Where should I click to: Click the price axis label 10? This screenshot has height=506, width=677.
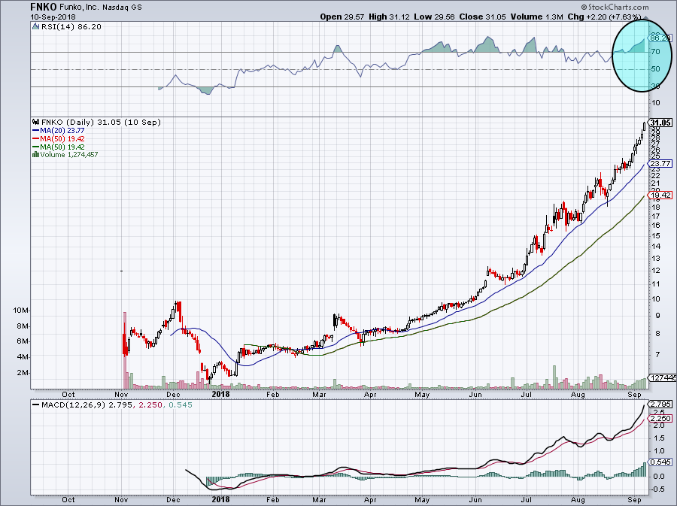[x=655, y=299]
